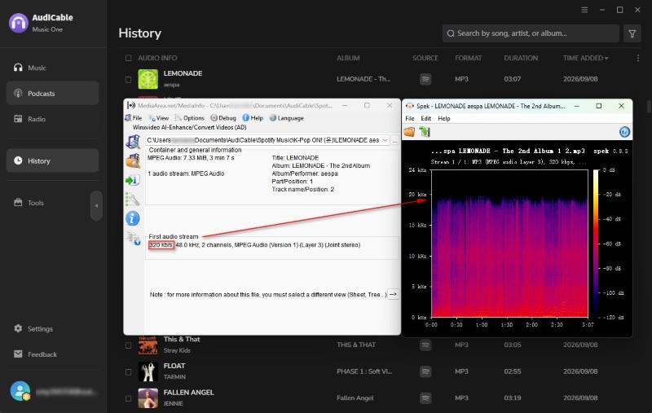Check the FLOAT track checkbox

[x=129, y=372]
